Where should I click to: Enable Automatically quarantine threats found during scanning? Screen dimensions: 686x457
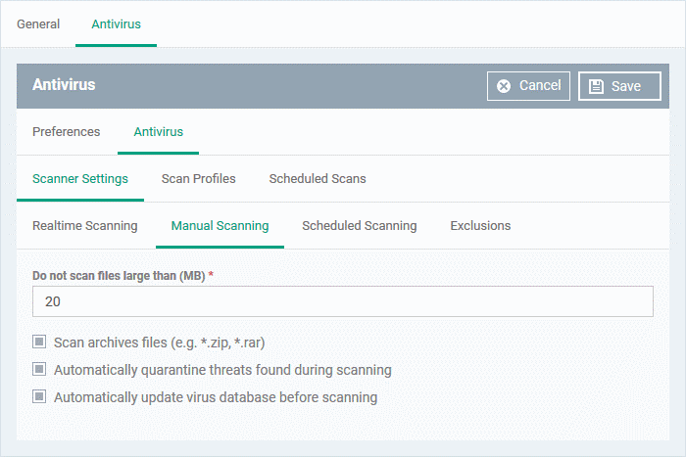point(39,369)
